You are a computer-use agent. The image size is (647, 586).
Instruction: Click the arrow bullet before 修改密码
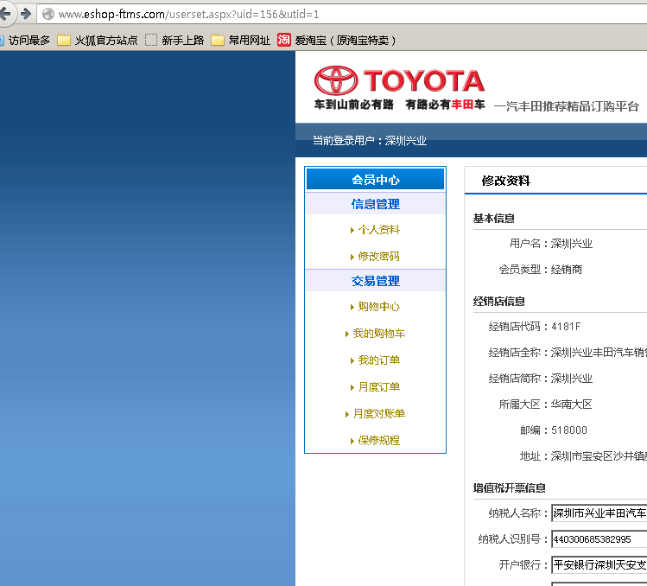point(352,258)
